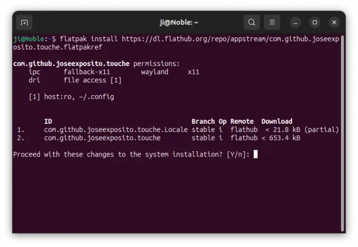Click the Download column header
Screen dimensions: 358x247
[x=277, y=121]
